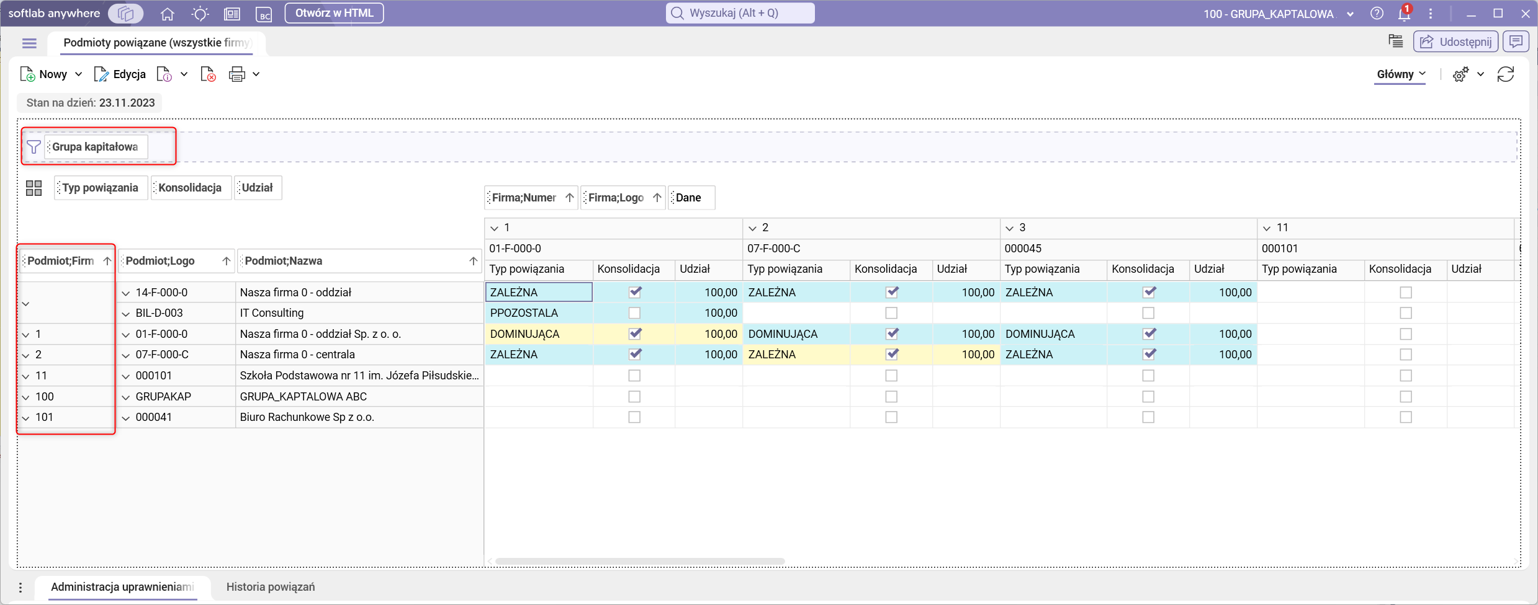Collapse firm column group 11
1538x605 pixels.
[1267, 228]
